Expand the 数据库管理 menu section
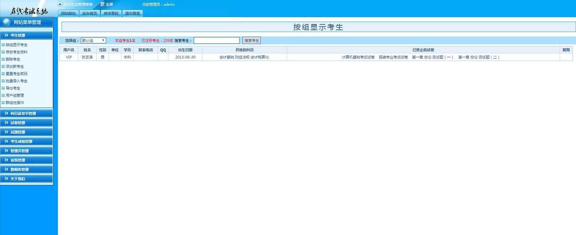Image resolution: width=576 pixels, height=235 pixels. coord(26,169)
